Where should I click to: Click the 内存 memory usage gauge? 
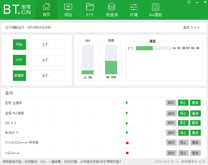[x=111, y=60]
